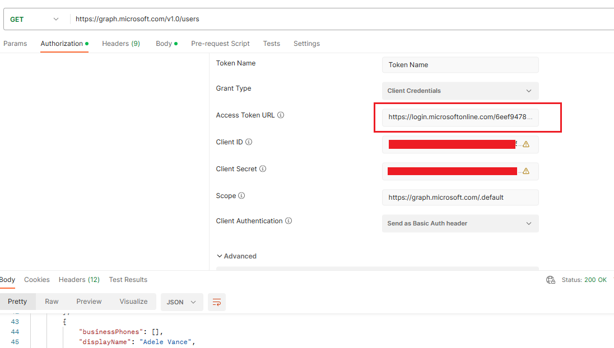Open the request Body tab with green dot
The width and height of the screenshot is (614, 348).
coord(166,44)
